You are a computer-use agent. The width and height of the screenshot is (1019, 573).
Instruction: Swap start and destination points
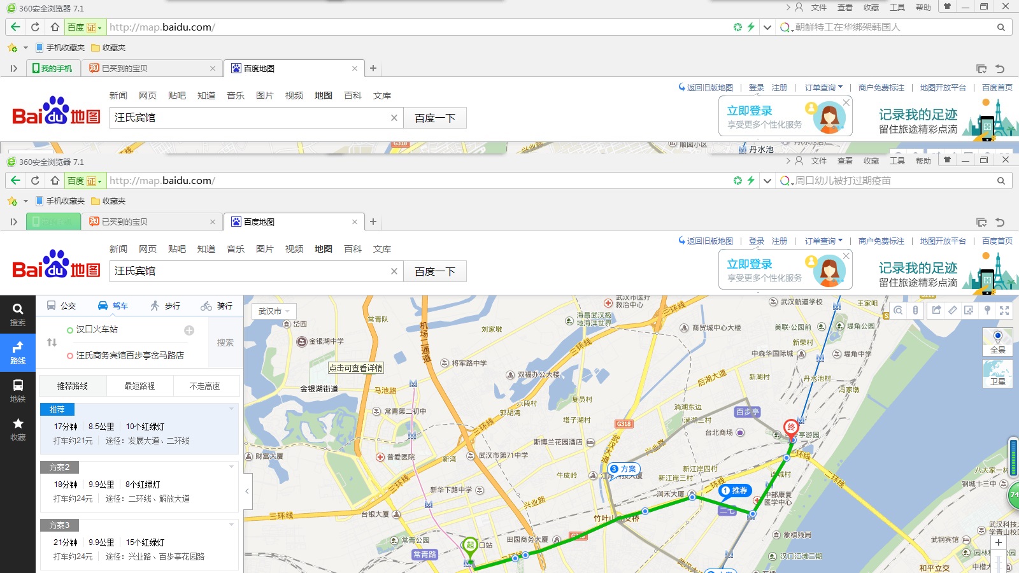coord(52,343)
